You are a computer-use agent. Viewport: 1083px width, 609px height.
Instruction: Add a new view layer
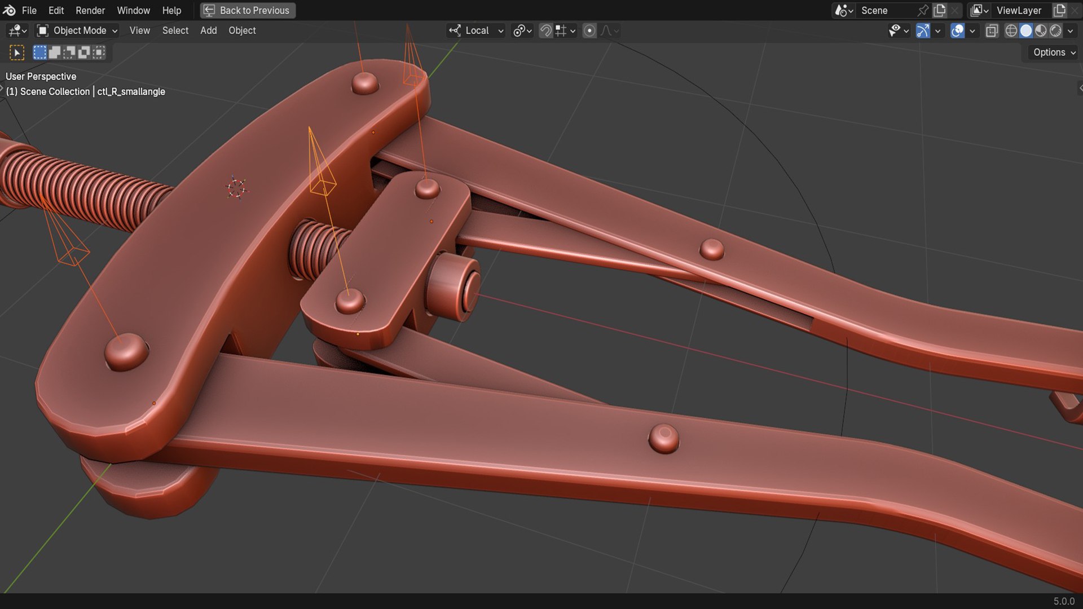point(1060,10)
